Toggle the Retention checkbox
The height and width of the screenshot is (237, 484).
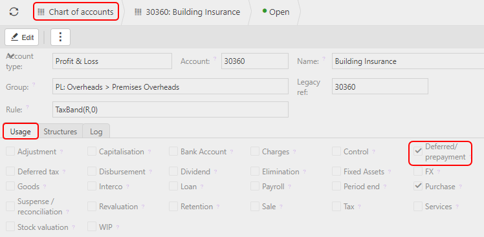[173, 206]
